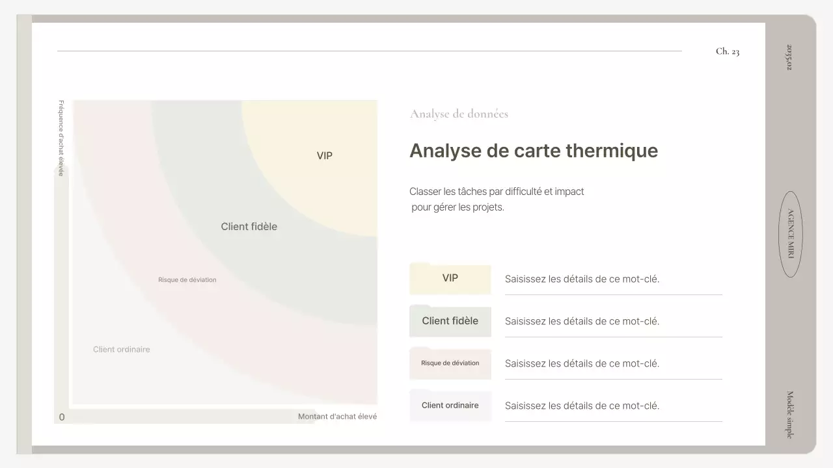Screen dimensions: 833x468
Task: Click the zero origin marker of the chart
Action: [x=62, y=417]
